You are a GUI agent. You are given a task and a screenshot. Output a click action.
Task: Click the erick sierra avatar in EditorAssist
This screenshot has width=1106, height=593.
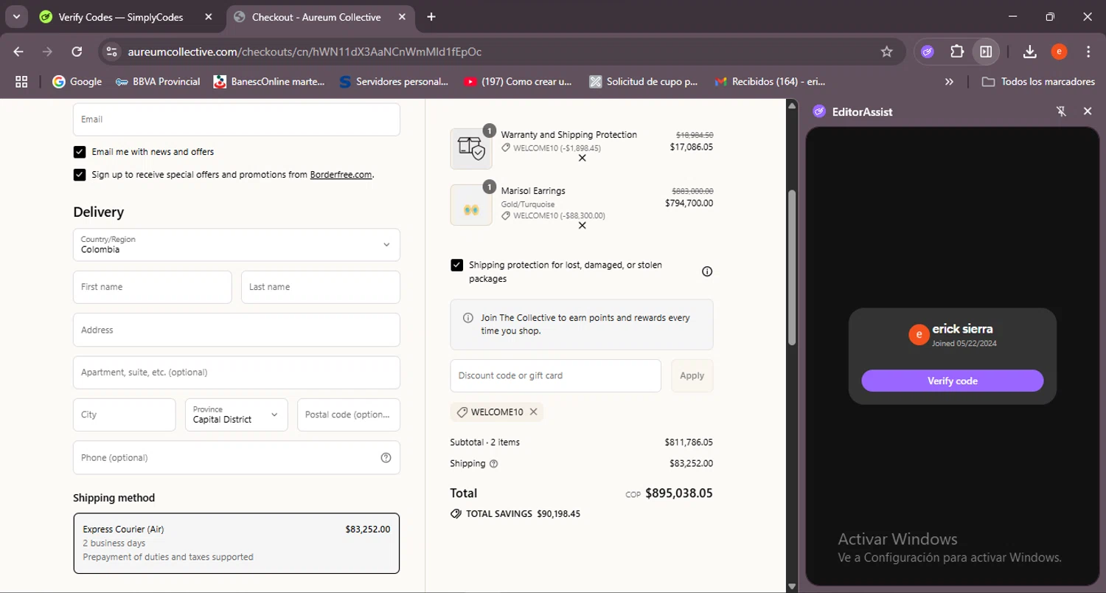pos(919,335)
